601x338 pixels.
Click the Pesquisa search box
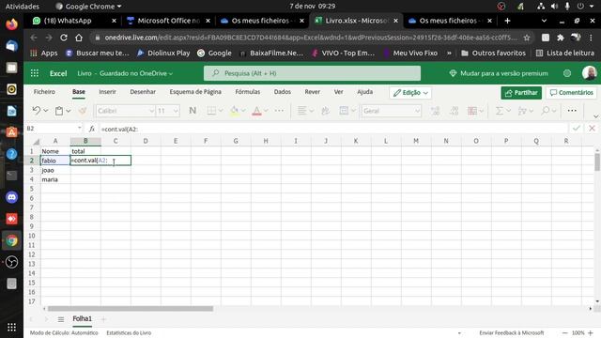pyautogui.click(x=312, y=73)
